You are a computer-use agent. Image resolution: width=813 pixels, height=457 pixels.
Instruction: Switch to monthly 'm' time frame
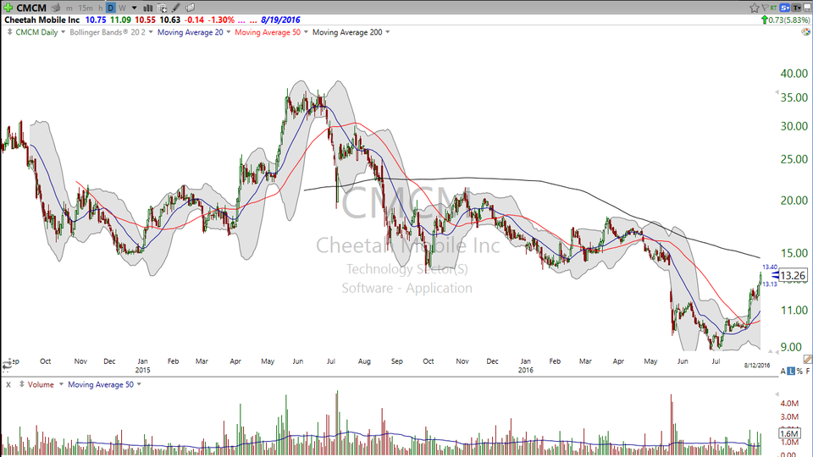(69, 8)
